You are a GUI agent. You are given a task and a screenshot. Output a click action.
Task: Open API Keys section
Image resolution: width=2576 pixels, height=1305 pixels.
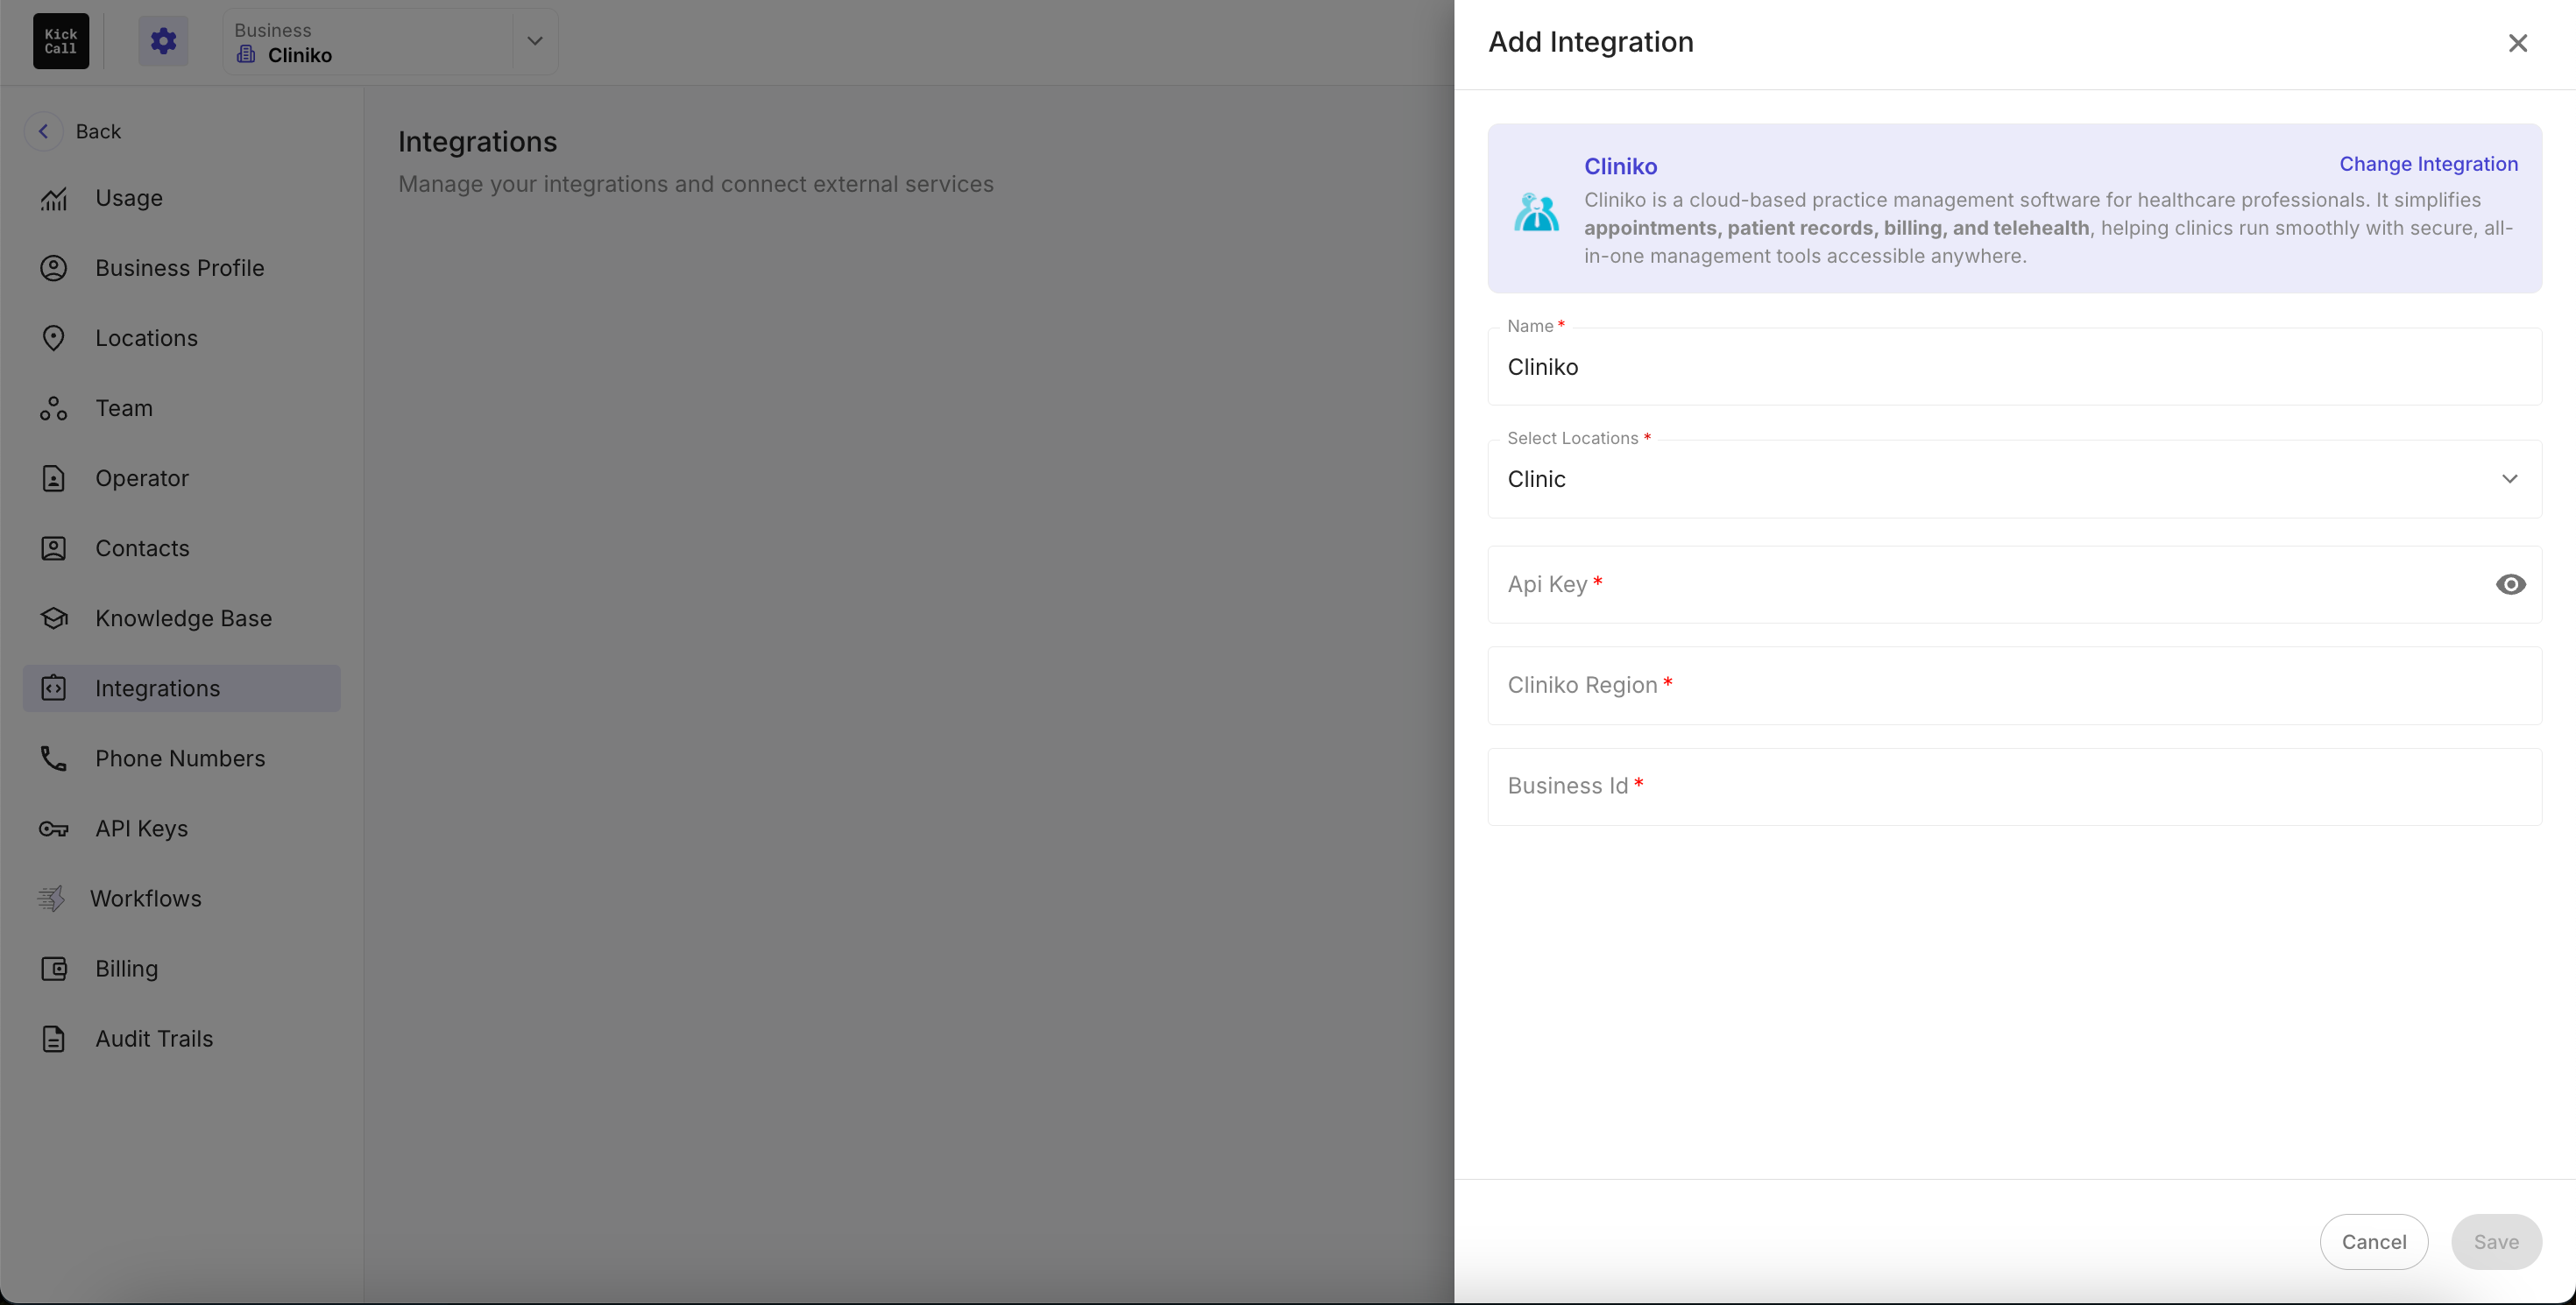tap(181, 829)
